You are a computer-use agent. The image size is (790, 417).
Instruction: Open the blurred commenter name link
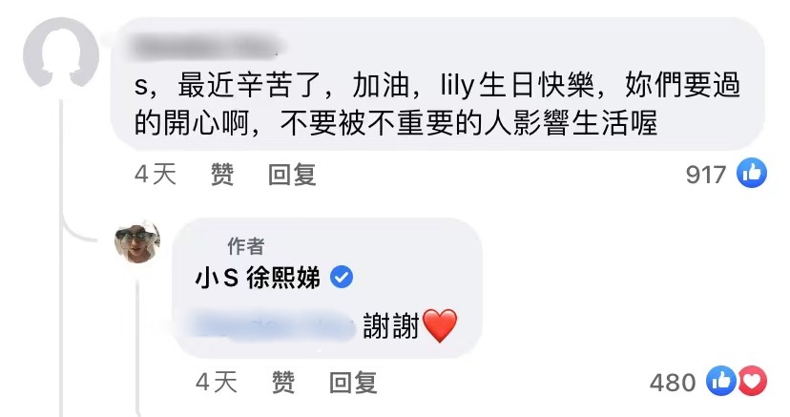[x=207, y=46]
